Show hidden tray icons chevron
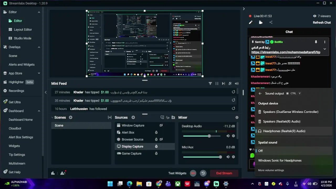This screenshot has width=336, height=189. tap(253, 184)
